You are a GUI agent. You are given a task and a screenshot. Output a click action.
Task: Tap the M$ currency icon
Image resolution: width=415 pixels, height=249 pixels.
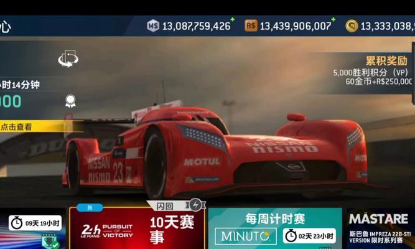[153, 26]
